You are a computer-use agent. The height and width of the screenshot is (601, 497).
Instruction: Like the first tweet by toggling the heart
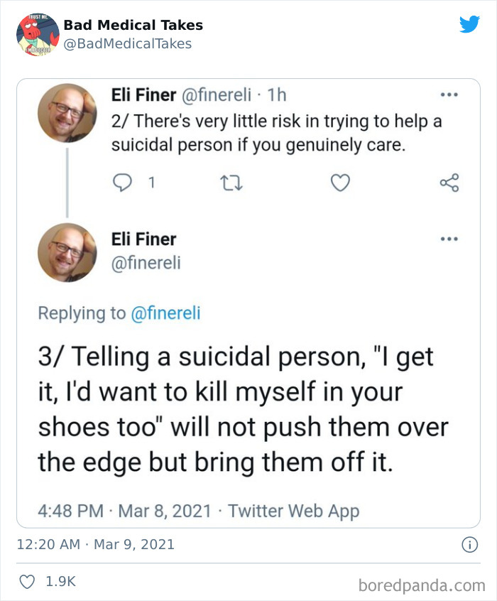point(340,183)
